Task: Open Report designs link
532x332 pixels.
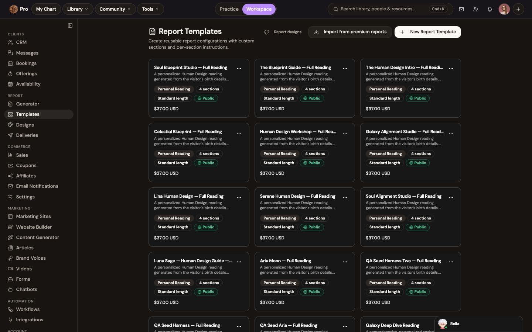Action: [283, 32]
